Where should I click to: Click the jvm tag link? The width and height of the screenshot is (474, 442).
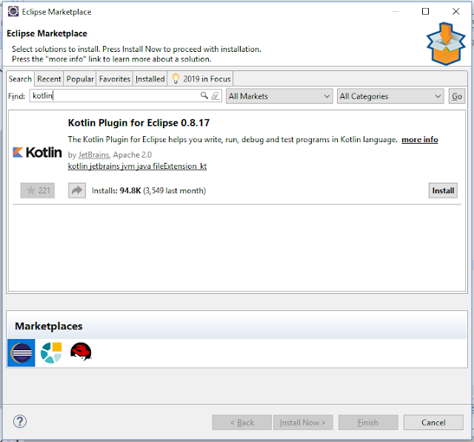click(x=128, y=166)
